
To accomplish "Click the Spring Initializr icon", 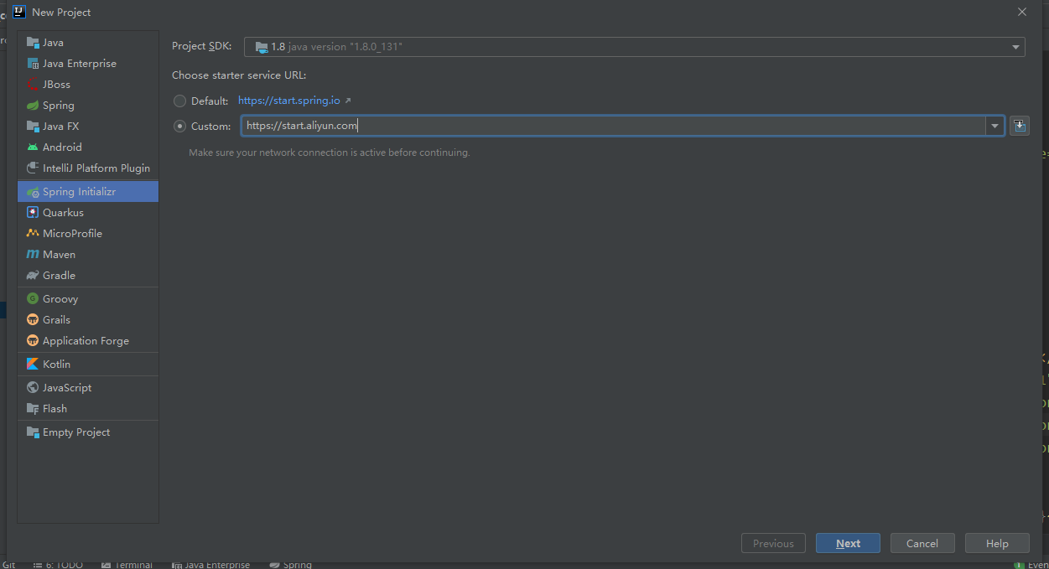I will click(33, 192).
